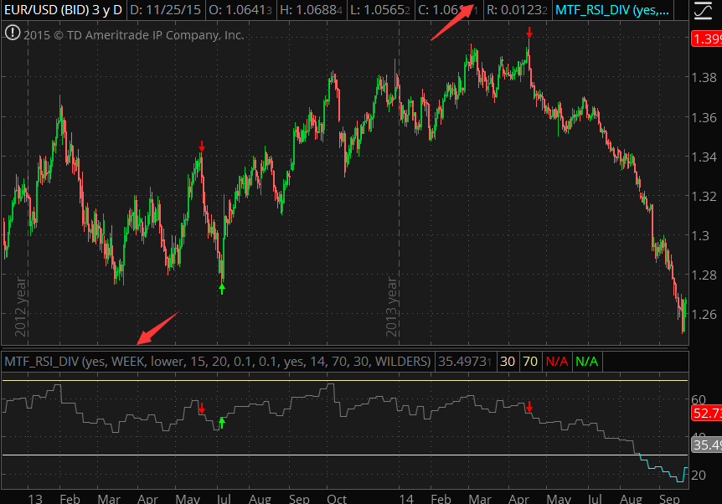Select the red down arrow on the RSI line near Apr 2014
Screen dimensions: 722x504
(529, 407)
